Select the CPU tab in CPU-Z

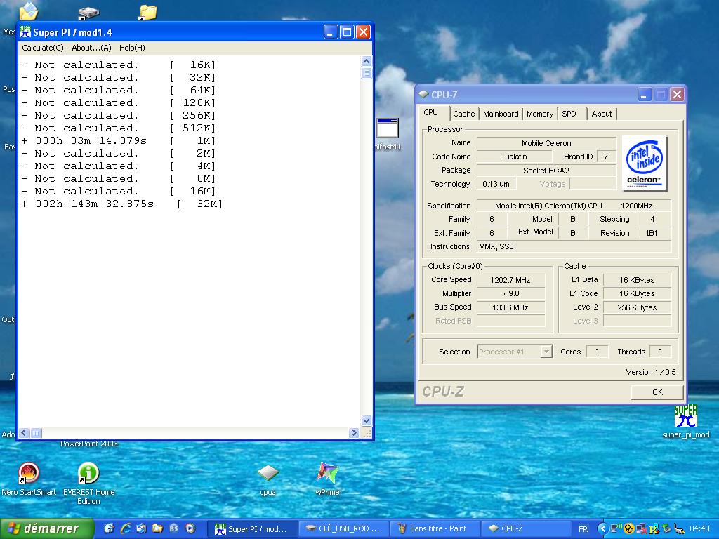[431, 113]
